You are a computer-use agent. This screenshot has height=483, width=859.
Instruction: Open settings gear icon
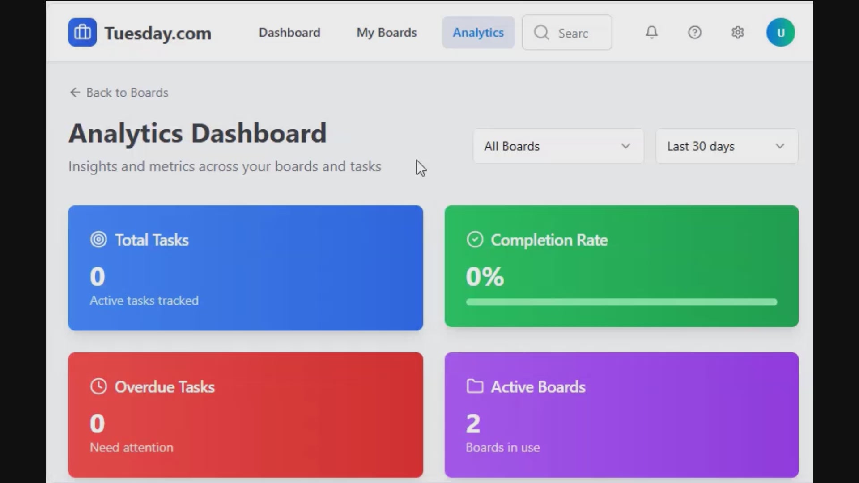point(737,32)
